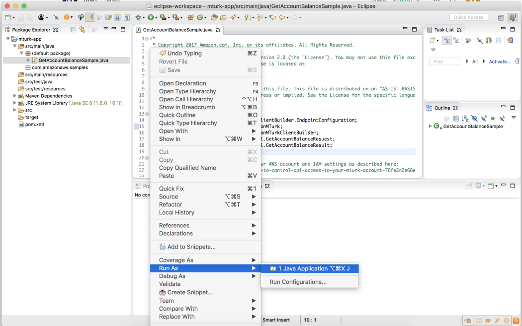Select pom.xml in Package Explorer
The image size is (522, 326).
[x=35, y=124]
